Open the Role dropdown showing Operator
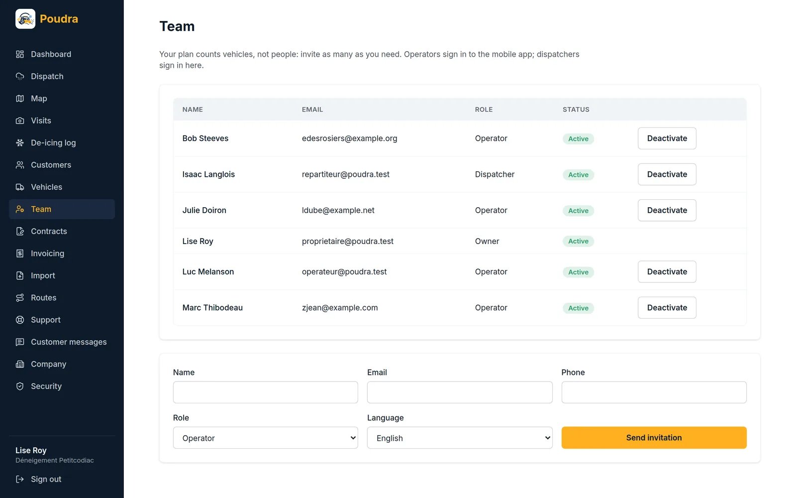Image resolution: width=796 pixels, height=498 pixels. pos(266,438)
